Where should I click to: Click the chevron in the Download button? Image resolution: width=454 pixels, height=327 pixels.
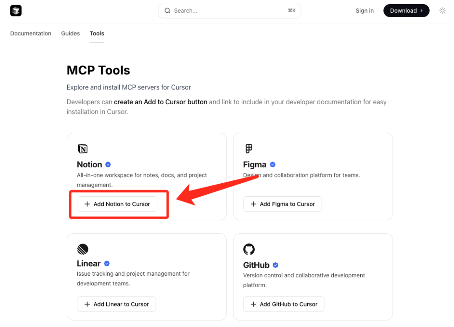coord(422,11)
